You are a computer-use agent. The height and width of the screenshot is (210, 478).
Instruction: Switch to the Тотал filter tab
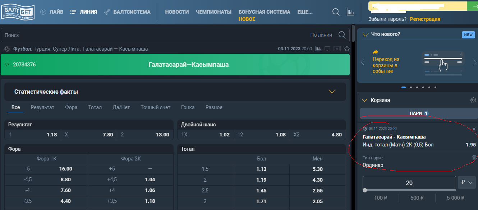point(95,107)
